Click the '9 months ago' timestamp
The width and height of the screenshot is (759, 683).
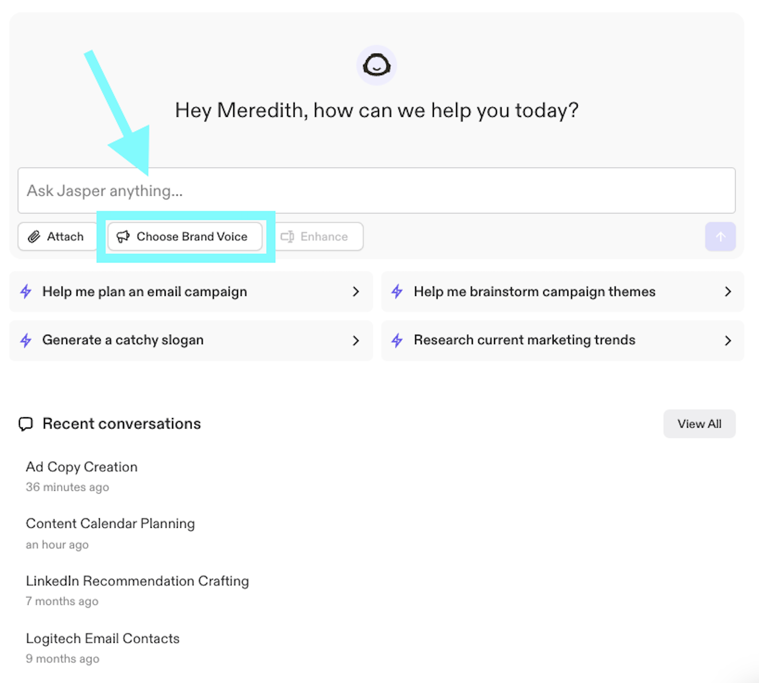pos(62,659)
